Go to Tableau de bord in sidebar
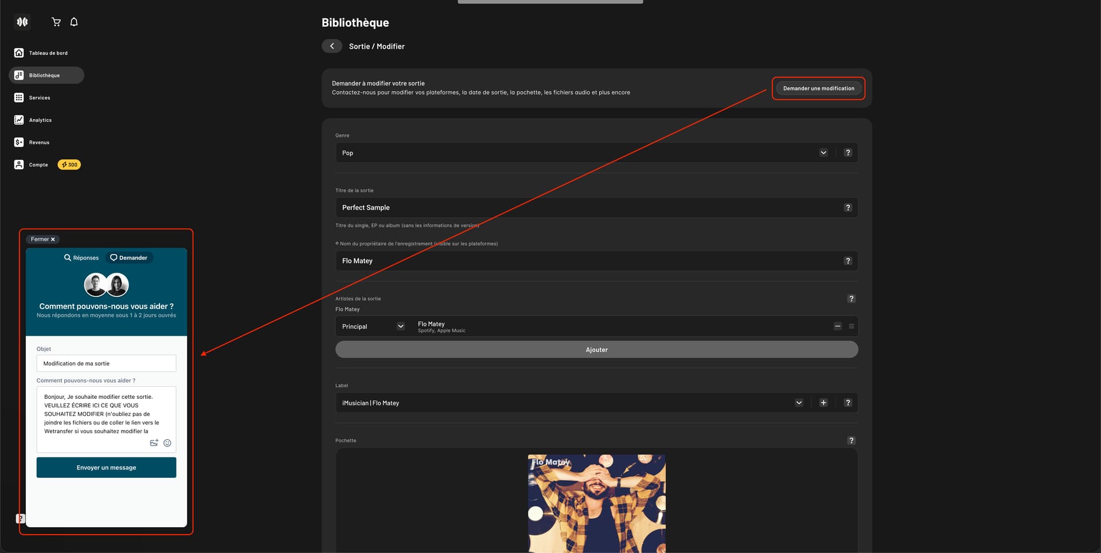 pyautogui.click(x=48, y=53)
